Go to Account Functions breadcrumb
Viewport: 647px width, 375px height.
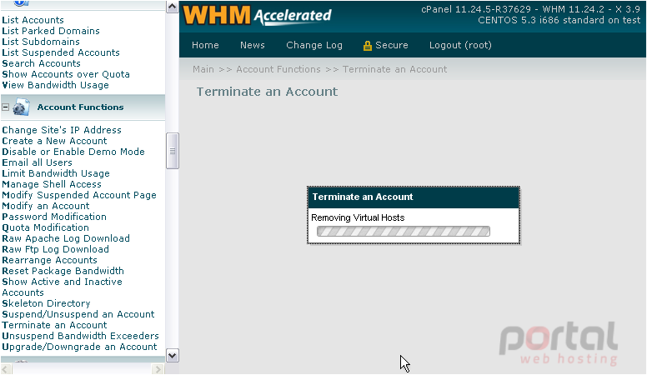click(x=278, y=69)
